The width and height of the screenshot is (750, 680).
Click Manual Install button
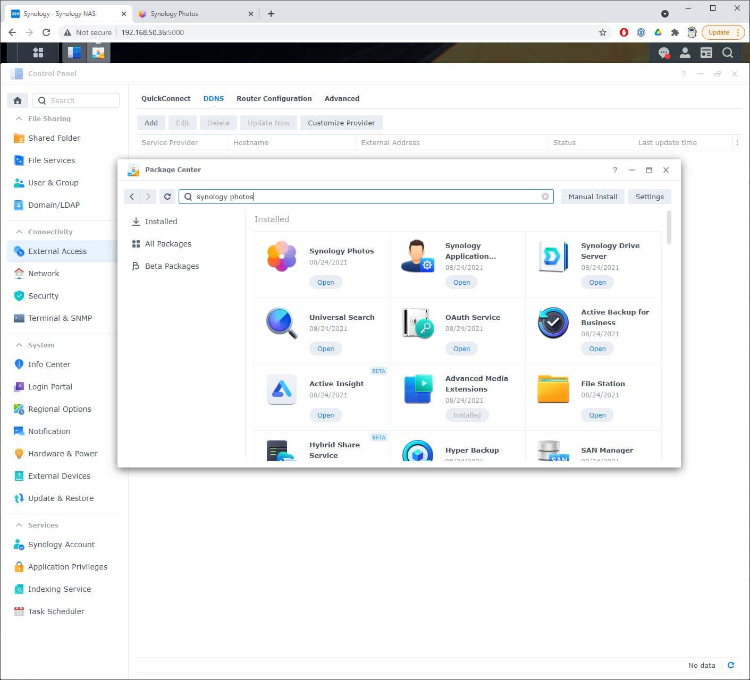point(593,197)
